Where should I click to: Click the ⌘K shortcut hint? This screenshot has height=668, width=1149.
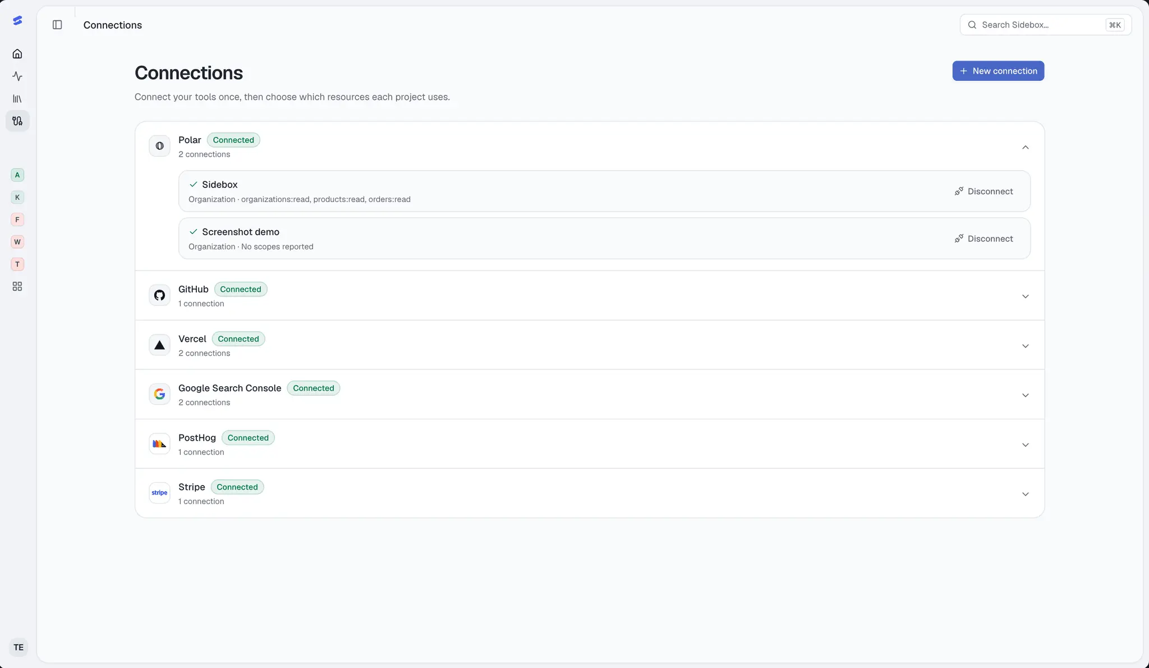point(1115,25)
